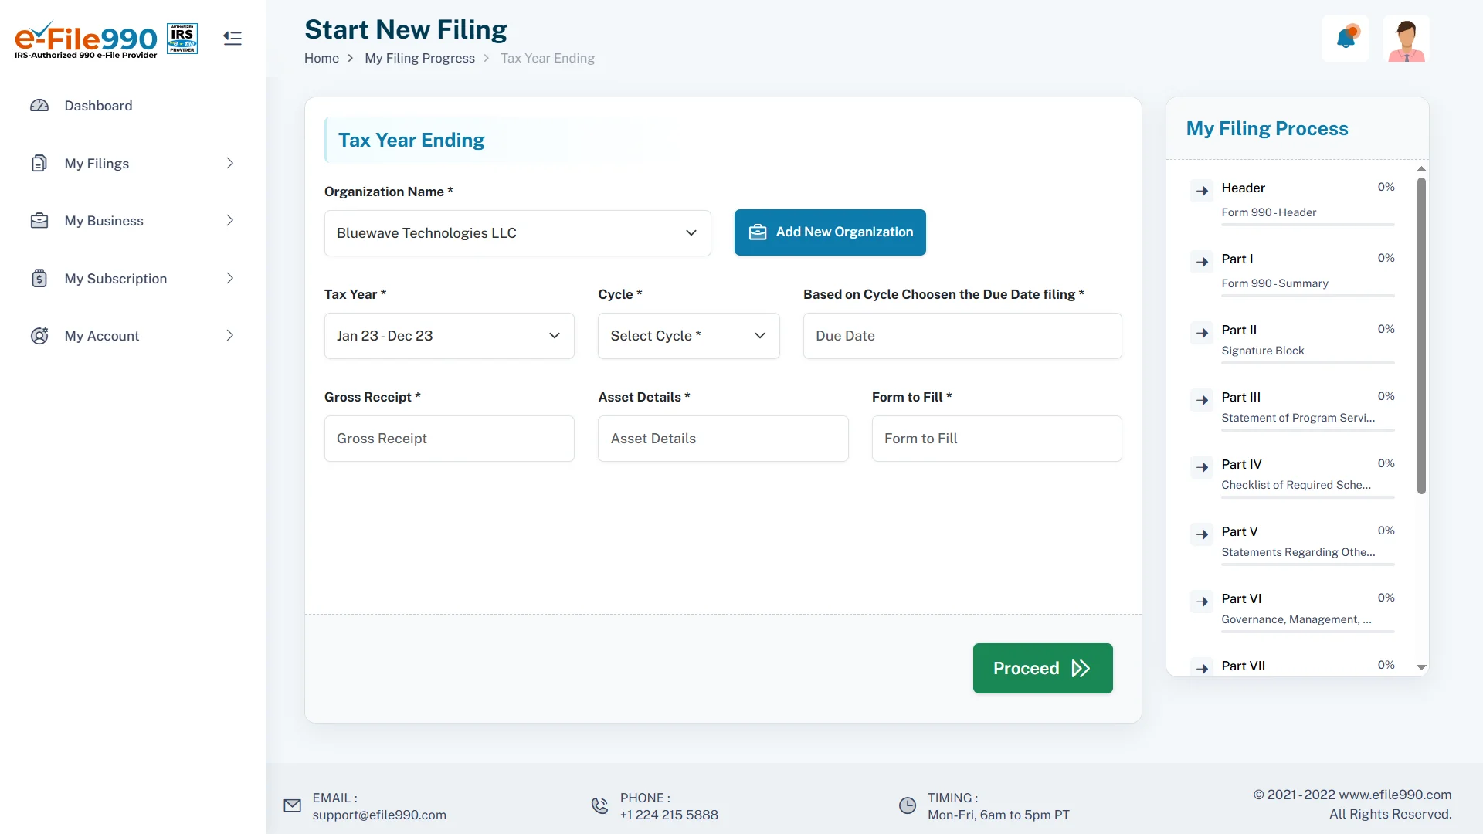
Task: Click the Add New Organization button
Action: click(830, 232)
